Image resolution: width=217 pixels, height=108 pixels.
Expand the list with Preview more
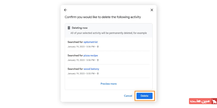tap(108, 84)
